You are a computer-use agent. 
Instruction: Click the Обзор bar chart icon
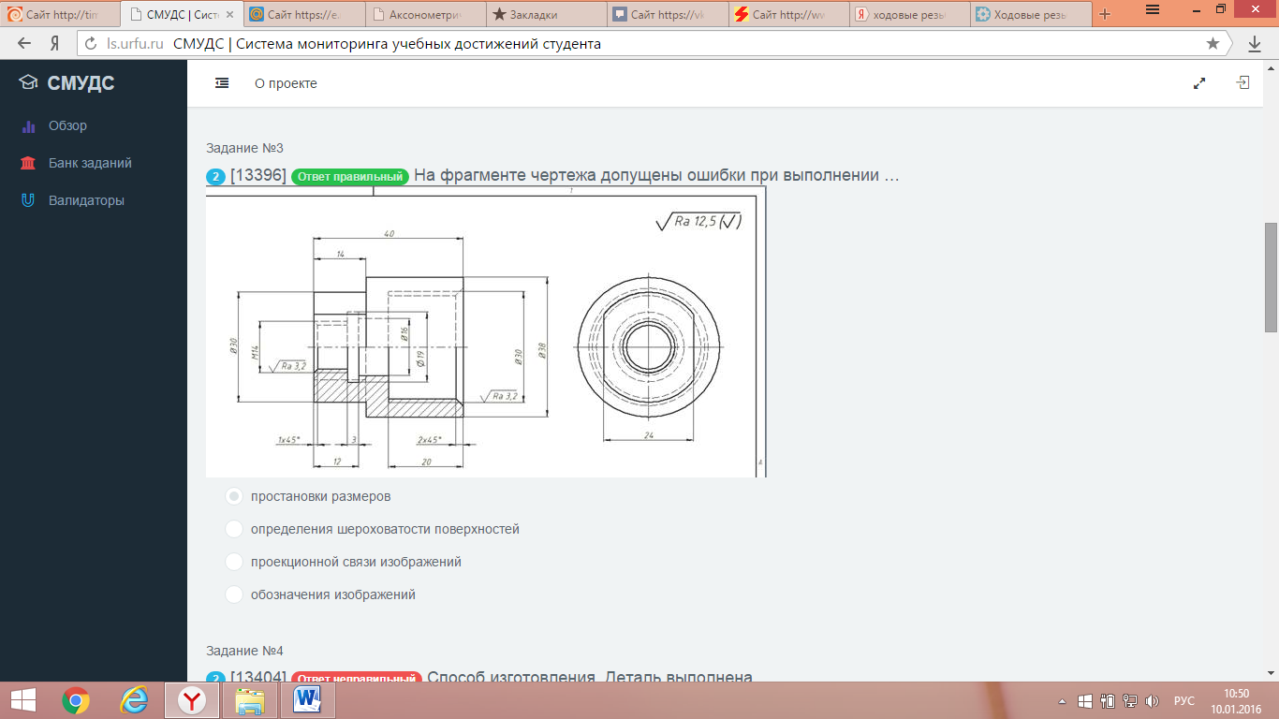pyautogui.click(x=28, y=126)
